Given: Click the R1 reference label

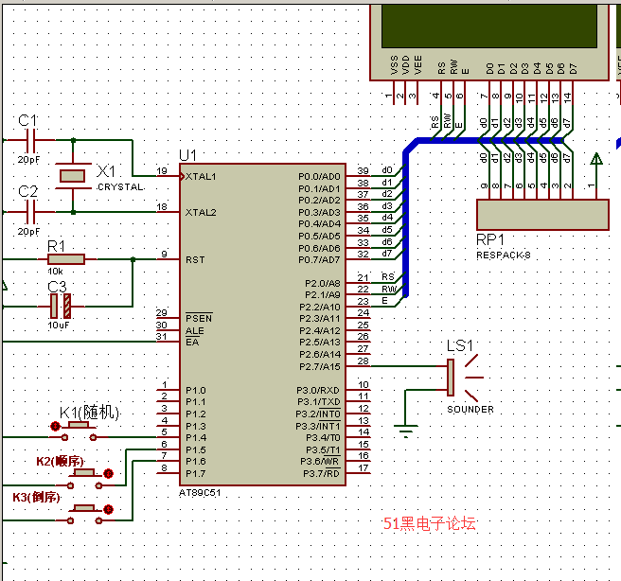Looking at the screenshot, I should pyautogui.click(x=56, y=246).
